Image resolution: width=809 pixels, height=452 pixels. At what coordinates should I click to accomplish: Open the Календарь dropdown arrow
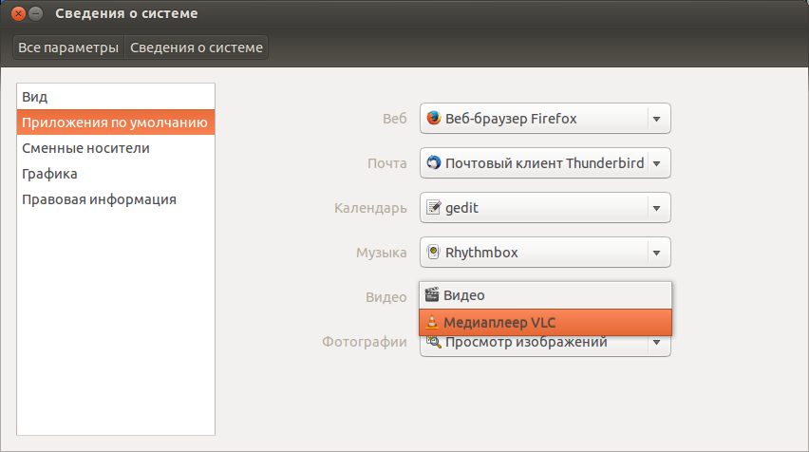(x=656, y=208)
